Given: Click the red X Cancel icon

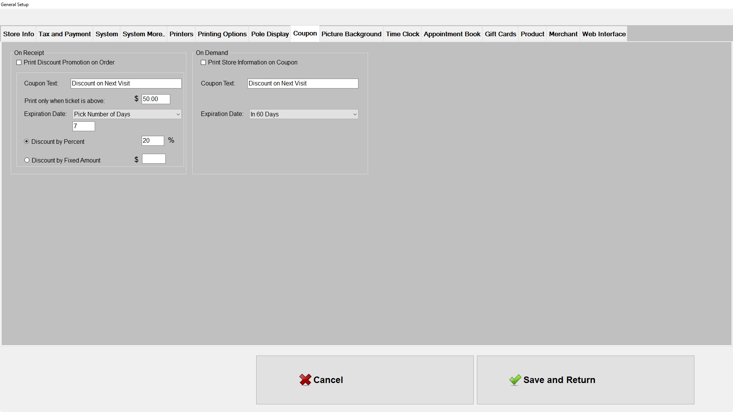Looking at the screenshot, I should tap(305, 380).
